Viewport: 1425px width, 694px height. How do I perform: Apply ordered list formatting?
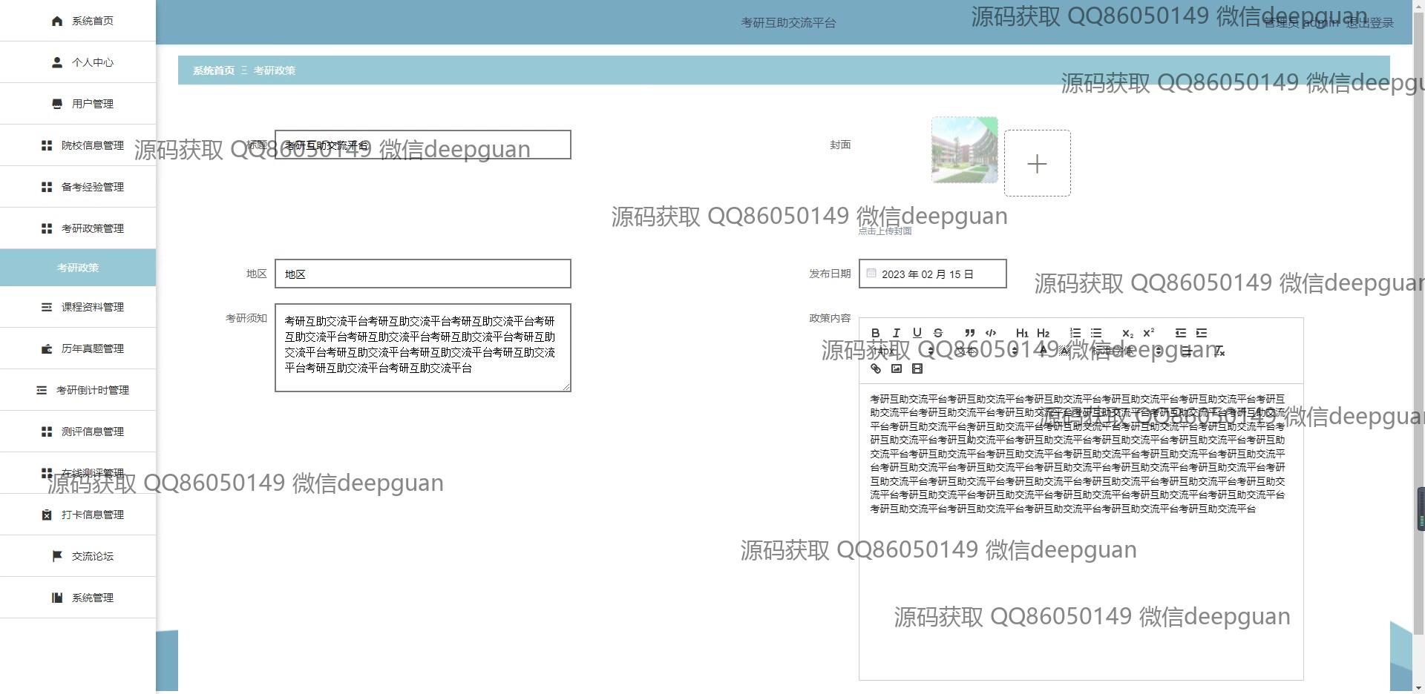click(1075, 333)
